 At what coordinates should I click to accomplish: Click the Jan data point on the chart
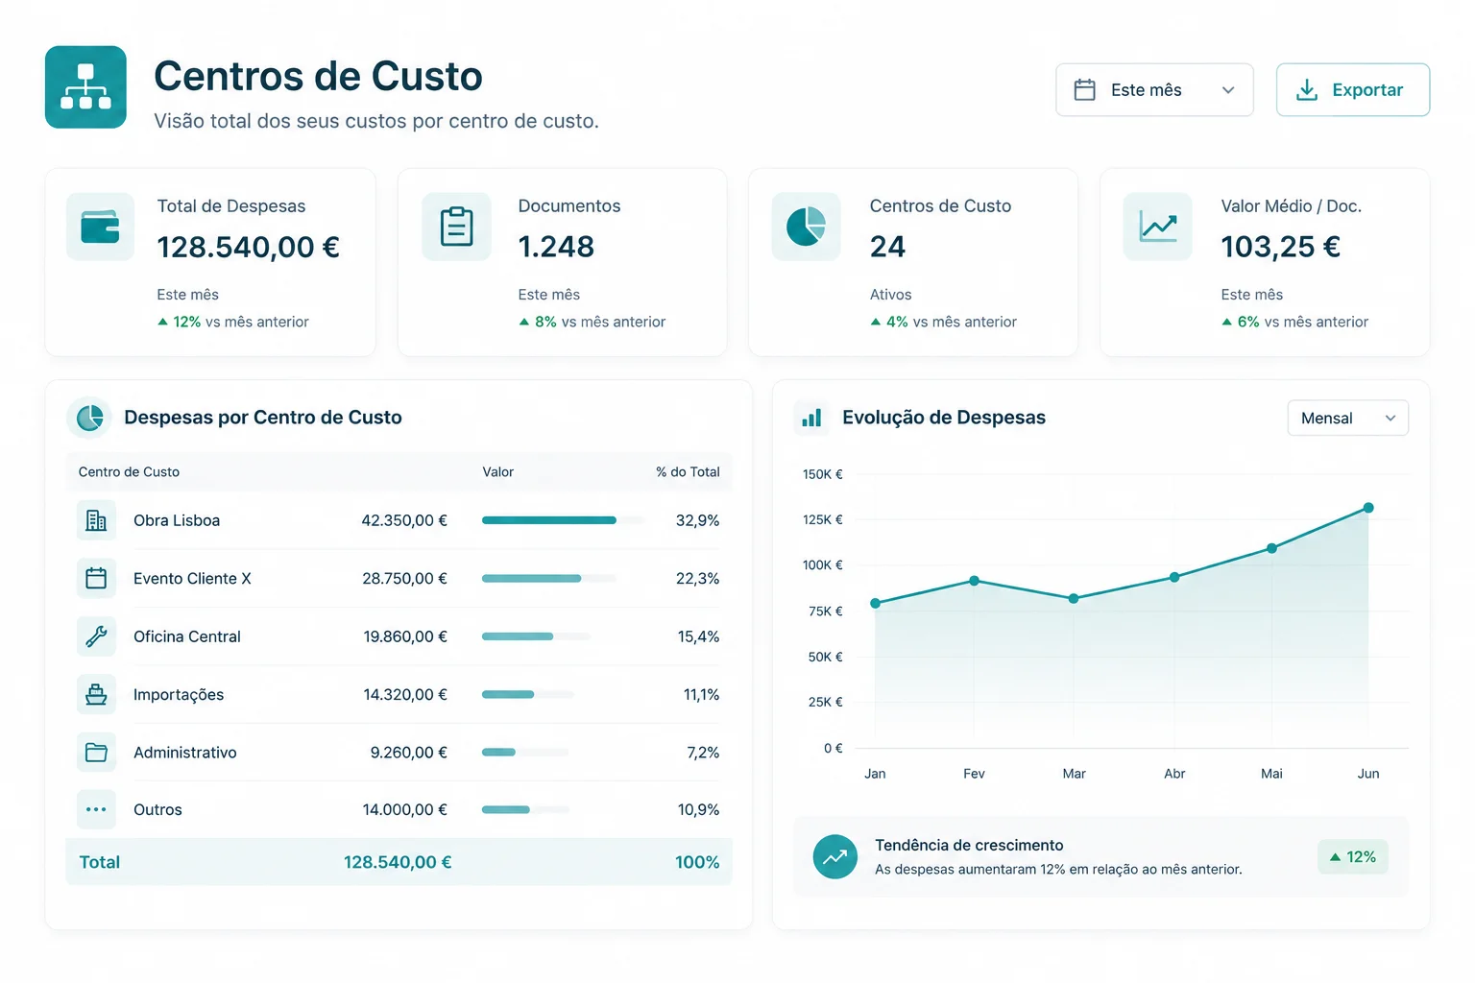(875, 604)
